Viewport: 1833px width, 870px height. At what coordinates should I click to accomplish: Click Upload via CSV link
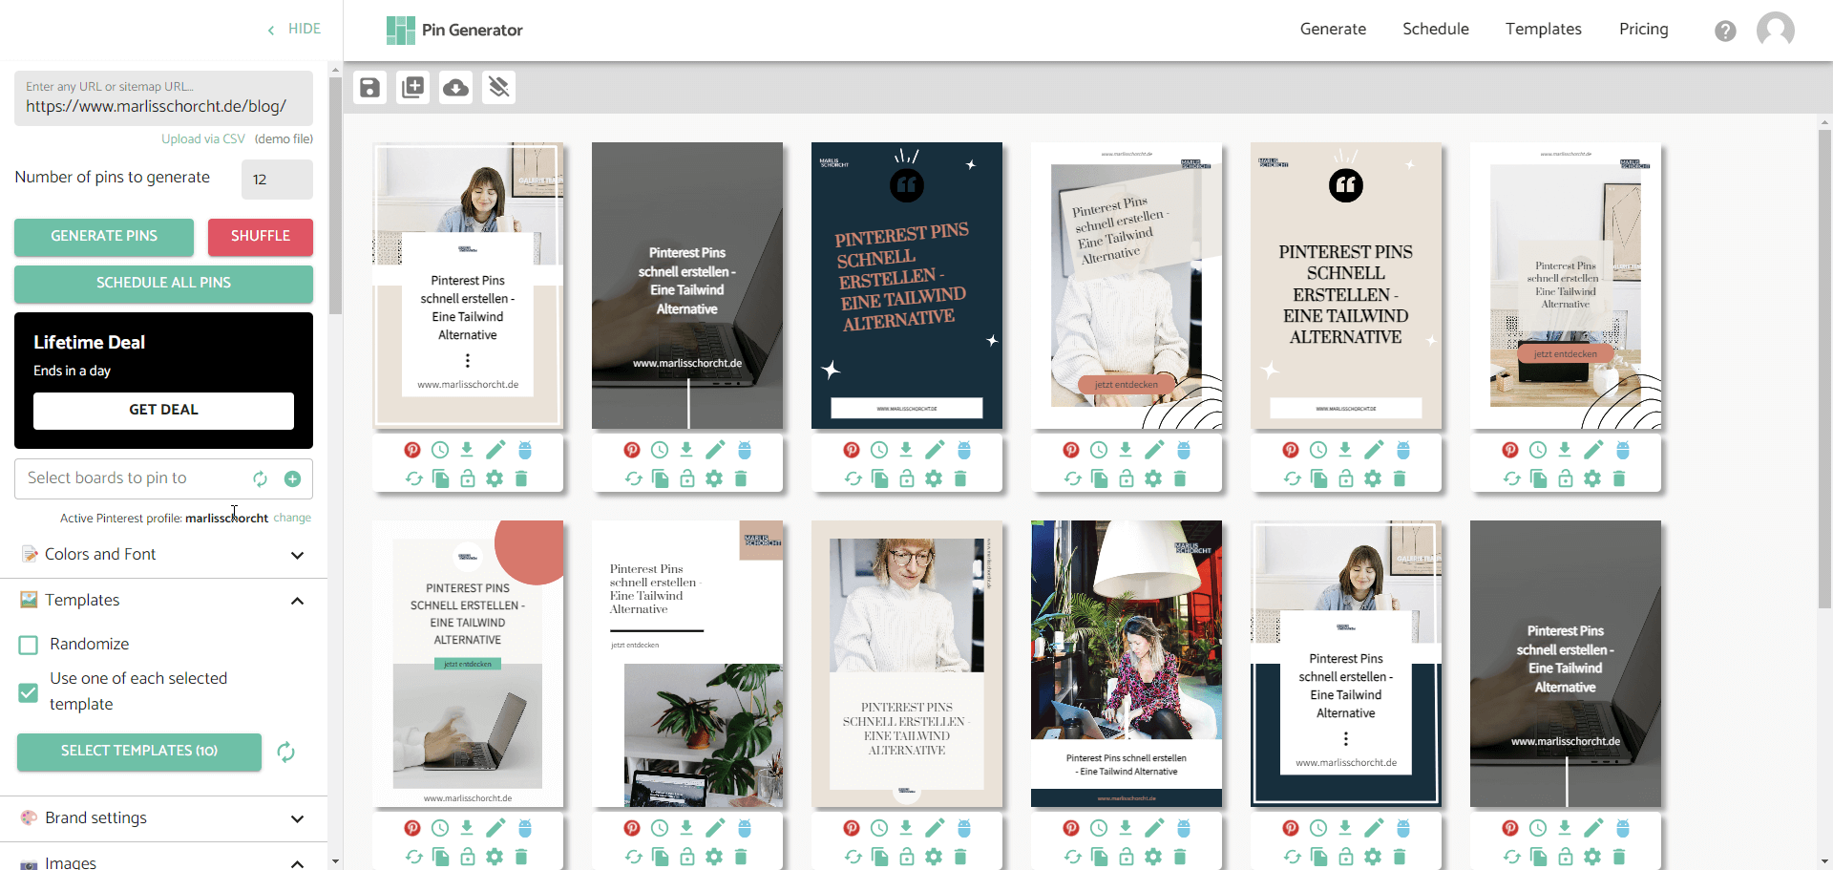coord(203,139)
